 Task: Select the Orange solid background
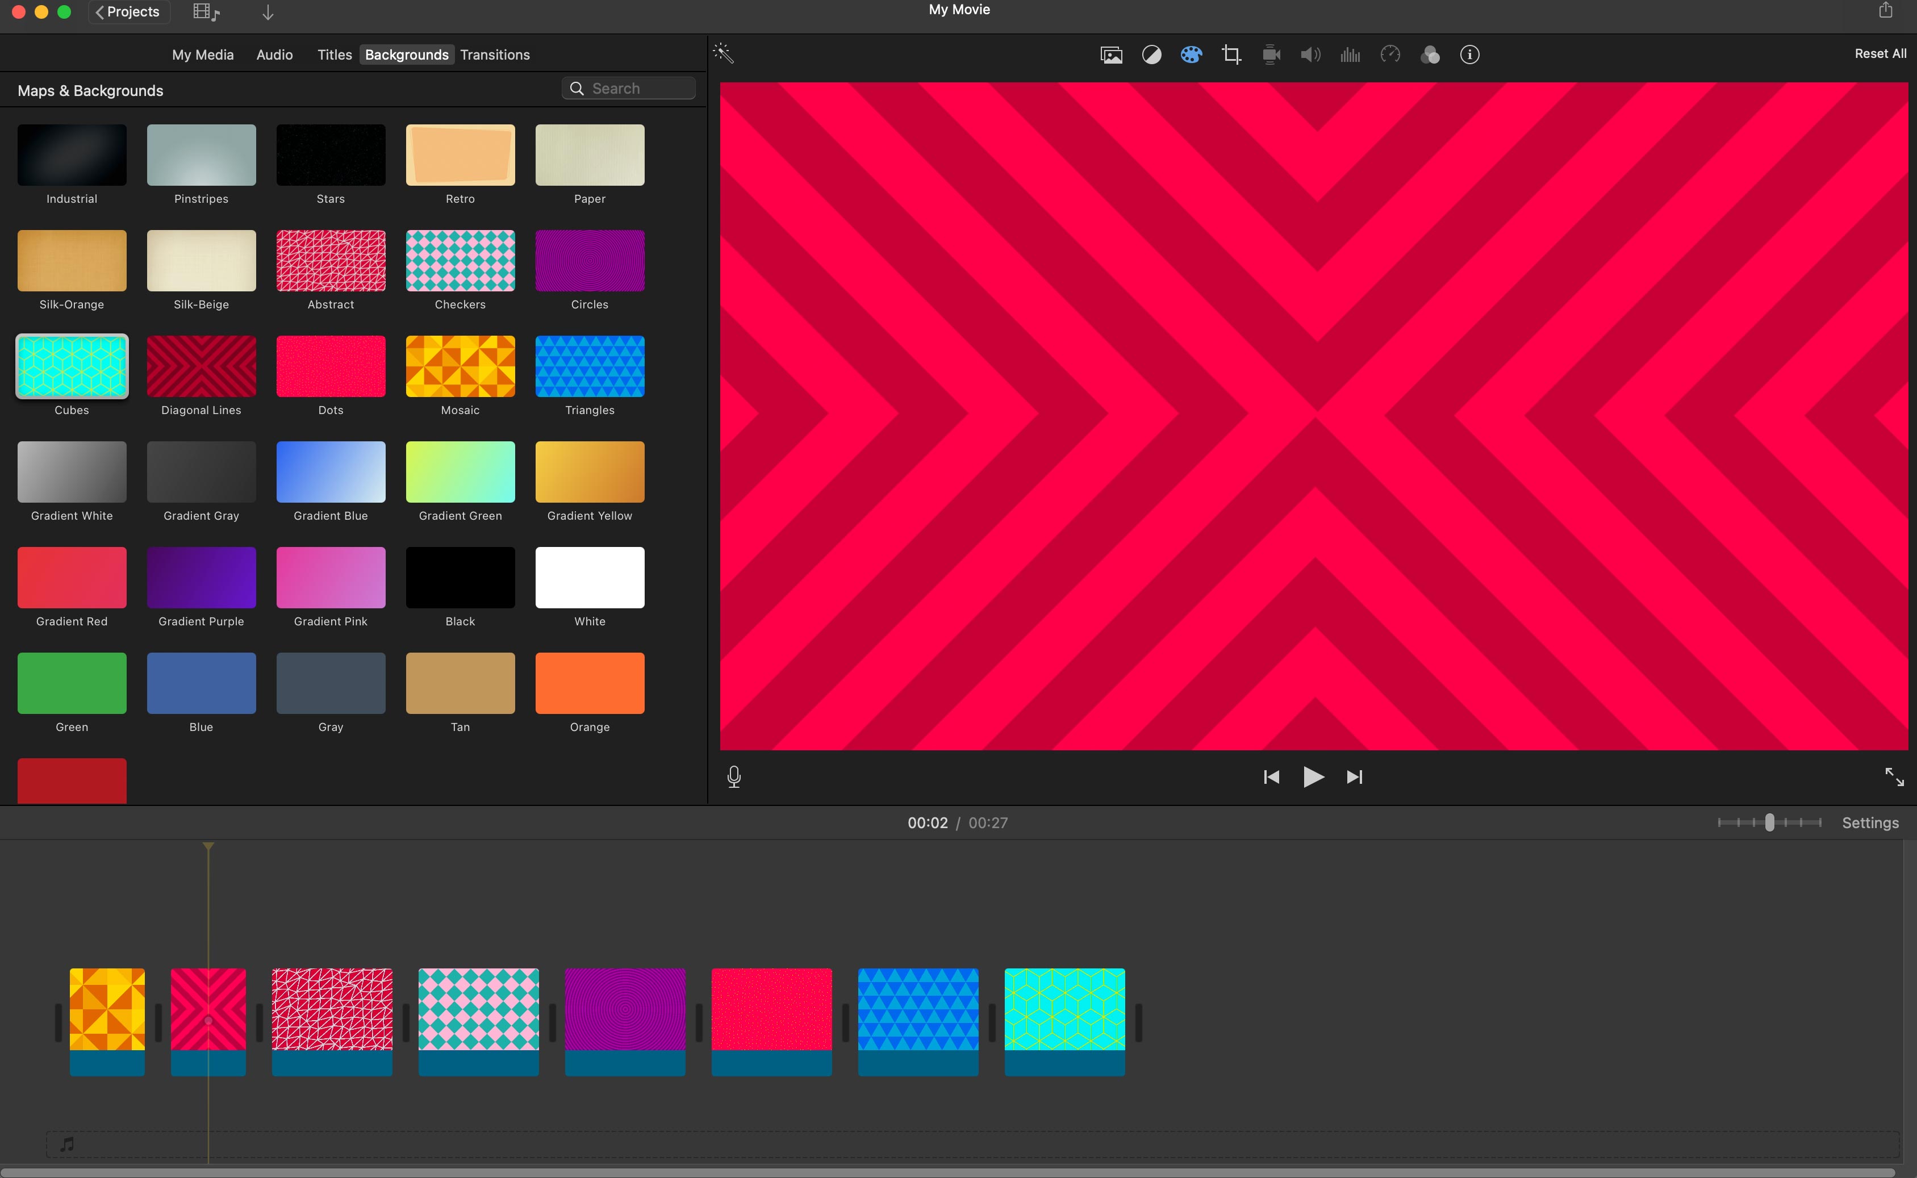coord(590,683)
